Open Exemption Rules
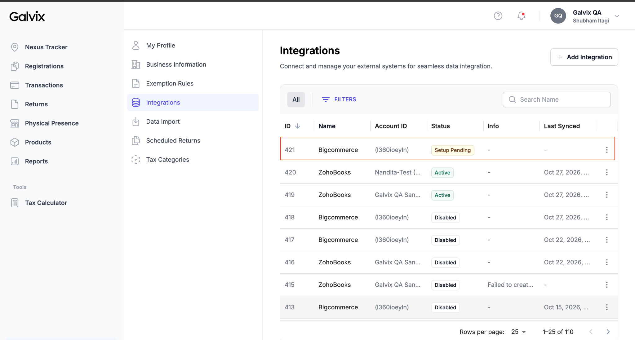Screen dimensions: 635x340 pyautogui.click(x=193, y=83)
